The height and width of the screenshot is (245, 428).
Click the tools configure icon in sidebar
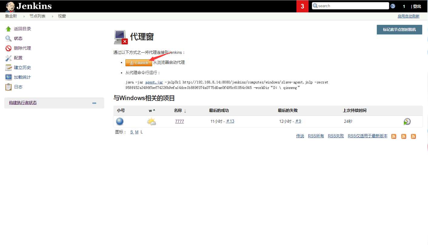coord(8,58)
